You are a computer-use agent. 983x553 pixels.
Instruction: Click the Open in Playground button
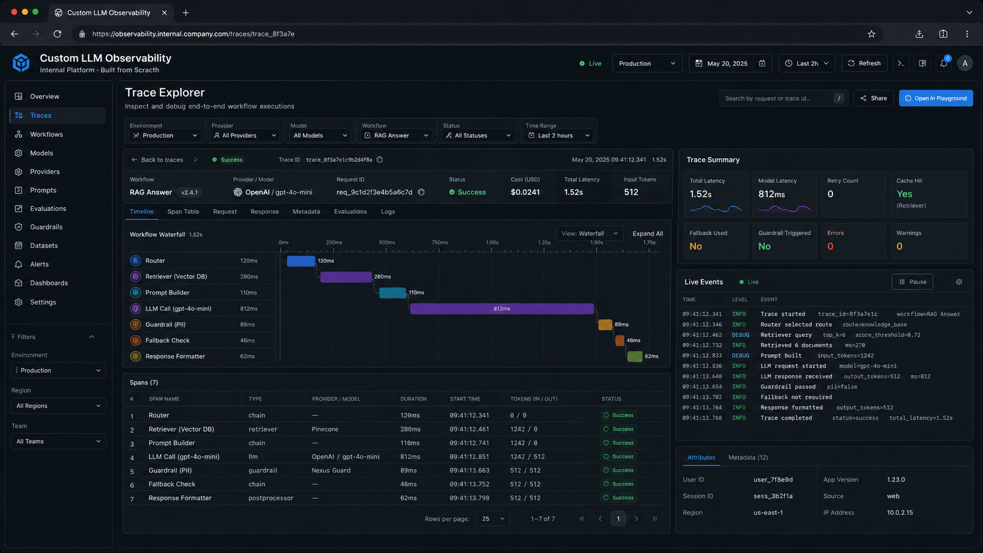(935, 98)
